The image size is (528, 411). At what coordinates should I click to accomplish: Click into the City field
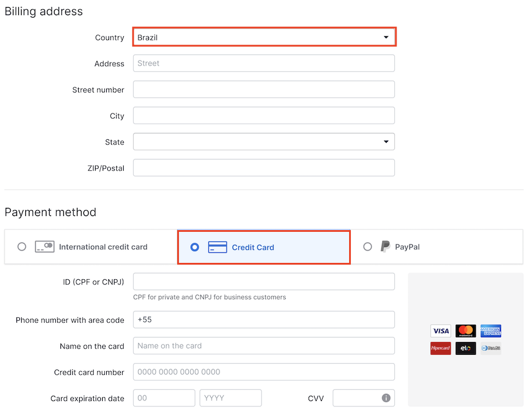(263, 116)
